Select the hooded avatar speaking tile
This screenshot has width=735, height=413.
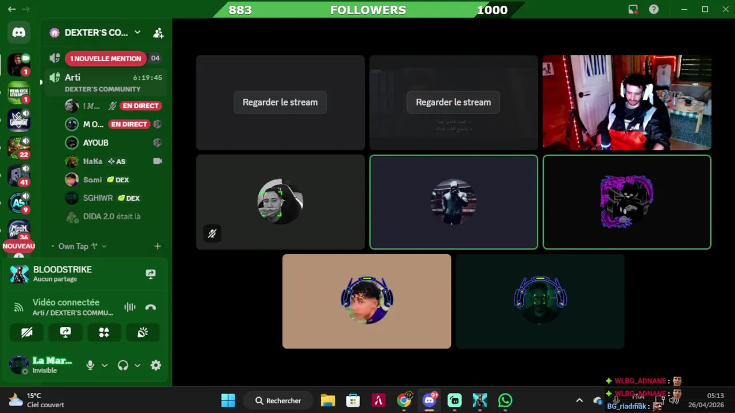453,202
